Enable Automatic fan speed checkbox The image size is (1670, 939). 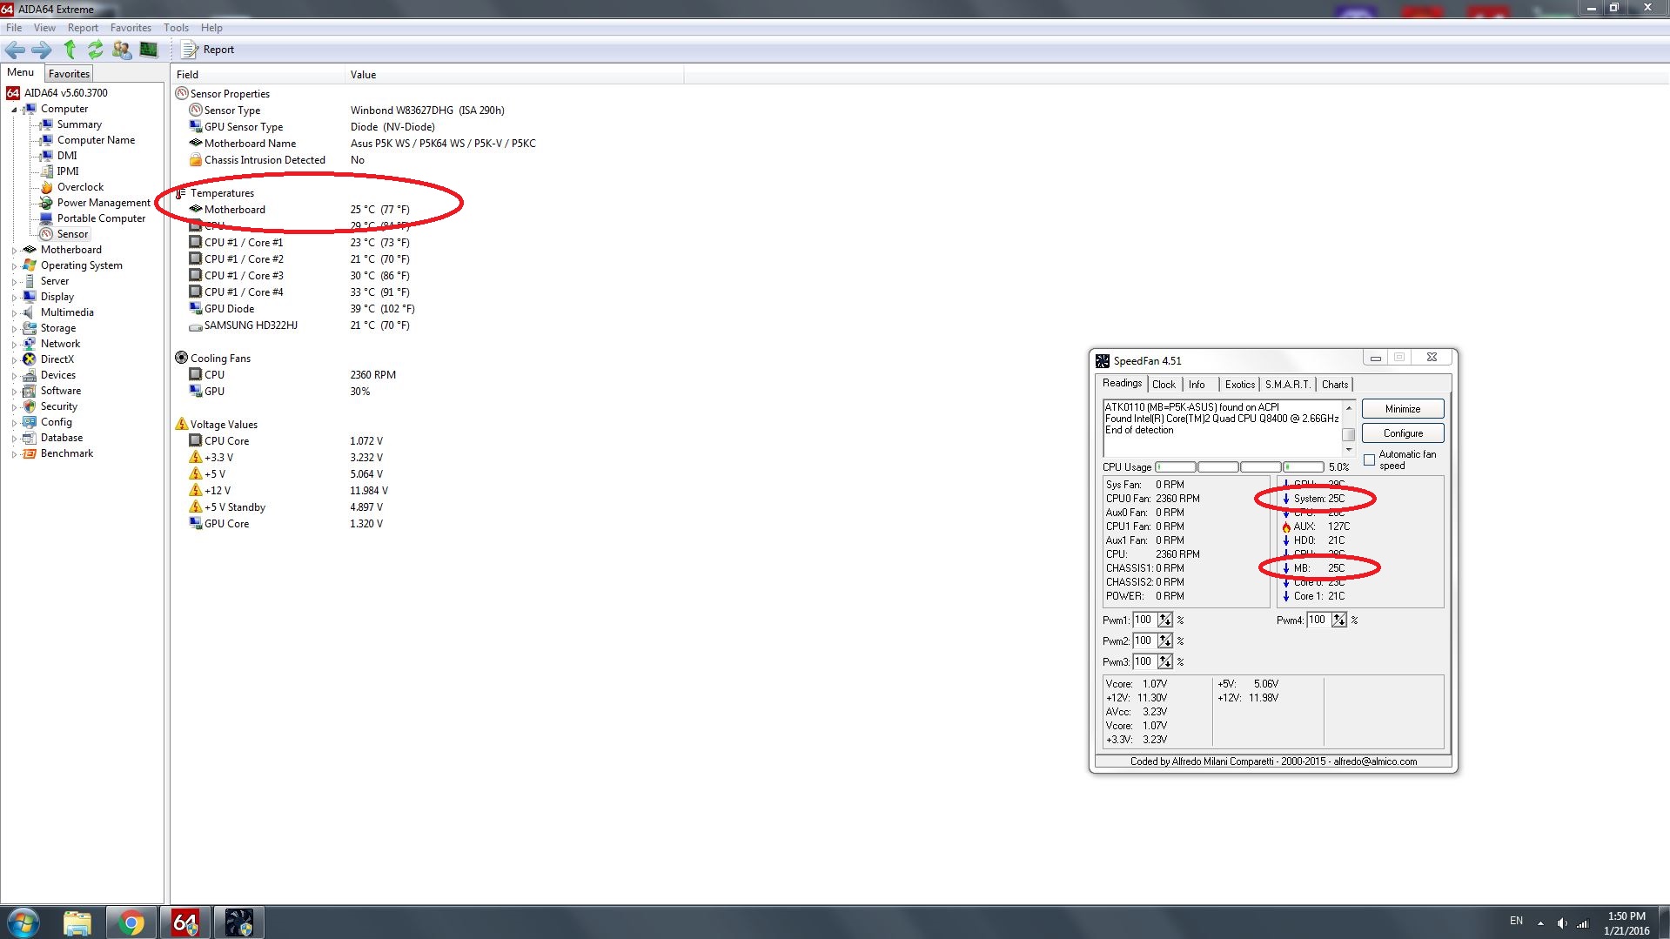(x=1370, y=459)
